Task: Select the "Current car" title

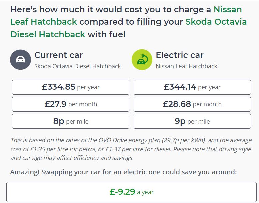Action: click(x=58, y=55)
